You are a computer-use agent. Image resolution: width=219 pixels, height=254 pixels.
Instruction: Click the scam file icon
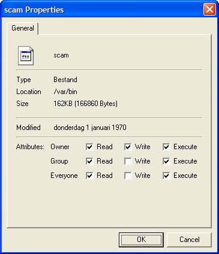(x=26, y=56)
